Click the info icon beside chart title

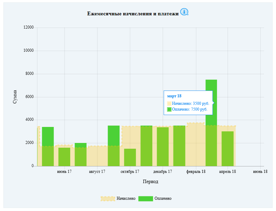click(184, 12)
